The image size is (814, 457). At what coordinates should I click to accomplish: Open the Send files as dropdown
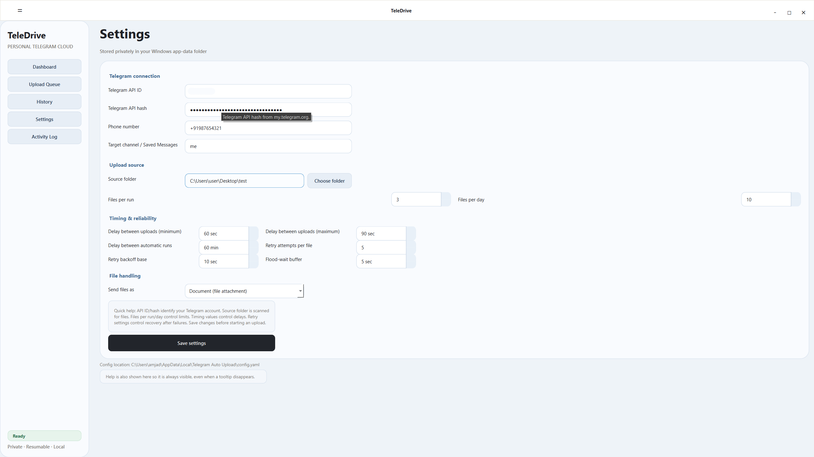244,291
